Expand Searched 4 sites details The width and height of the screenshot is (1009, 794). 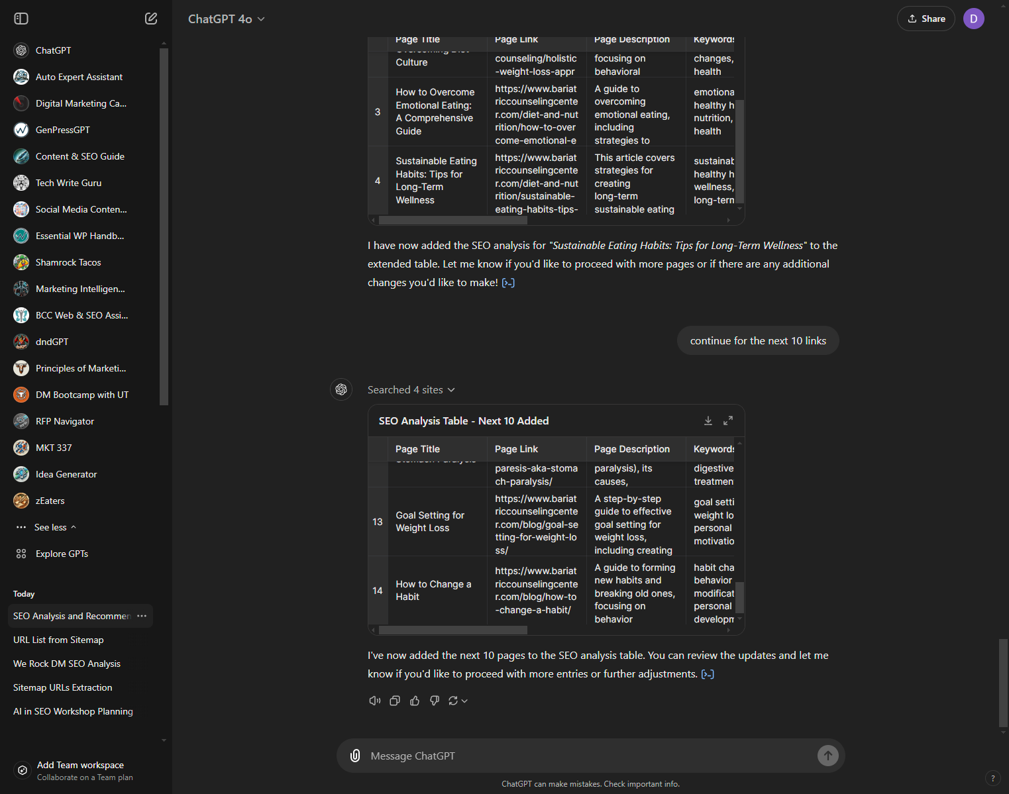411,389
